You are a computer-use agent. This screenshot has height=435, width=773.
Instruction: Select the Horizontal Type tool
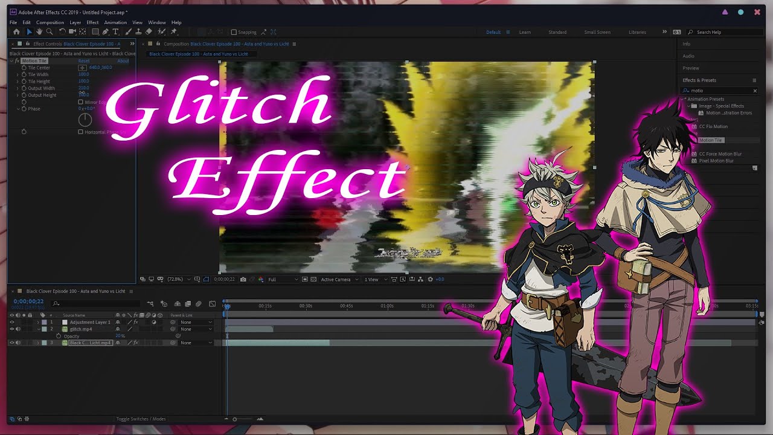click(x=115, y=32)
